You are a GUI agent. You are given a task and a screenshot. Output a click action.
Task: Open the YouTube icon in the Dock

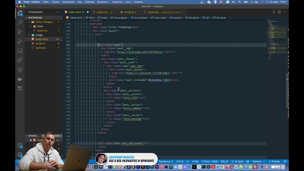[x=213, y=167]
